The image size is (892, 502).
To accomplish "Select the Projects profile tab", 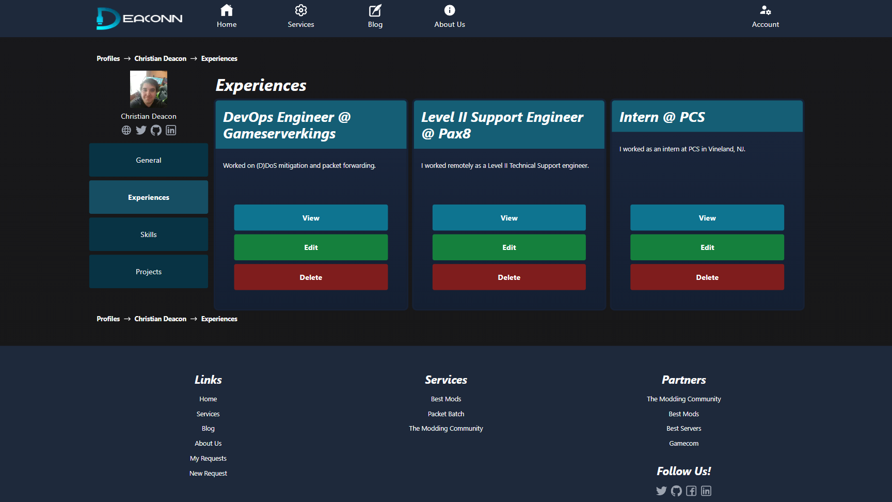I will [149, 272].
